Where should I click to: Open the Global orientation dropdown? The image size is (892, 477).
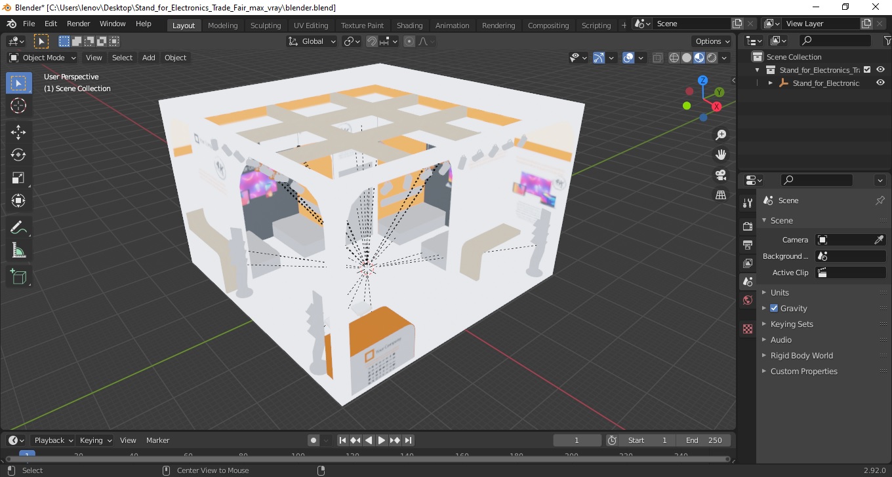[312, 41]
